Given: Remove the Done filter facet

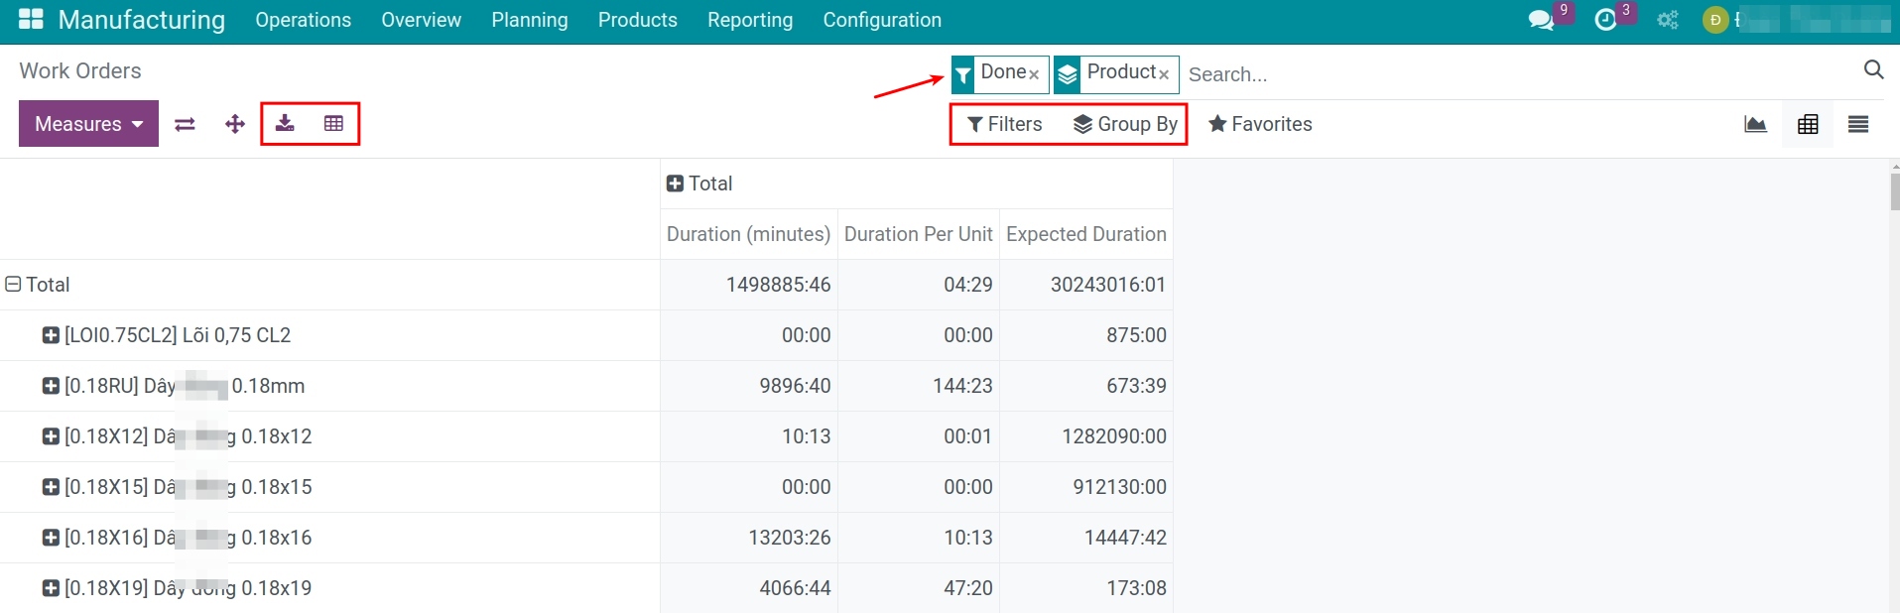Looking at the screenshot, I should click(x=1034, y=74).
